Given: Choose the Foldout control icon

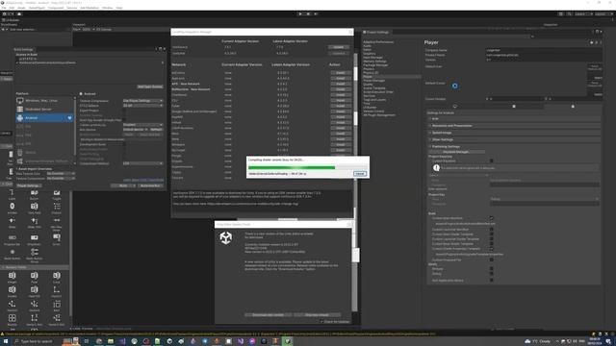Looking at the screenshot, I should (x=57, y=207).
